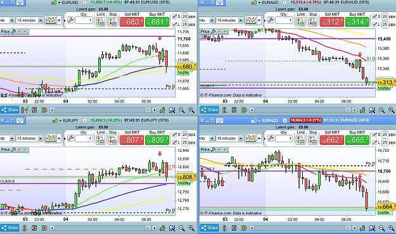
Task: Click order settings wrench in EURJPY panel
Action: (x=71, y=139)
